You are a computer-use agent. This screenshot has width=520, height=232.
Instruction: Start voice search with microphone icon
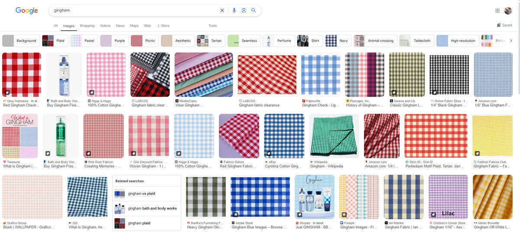[234, 10]
